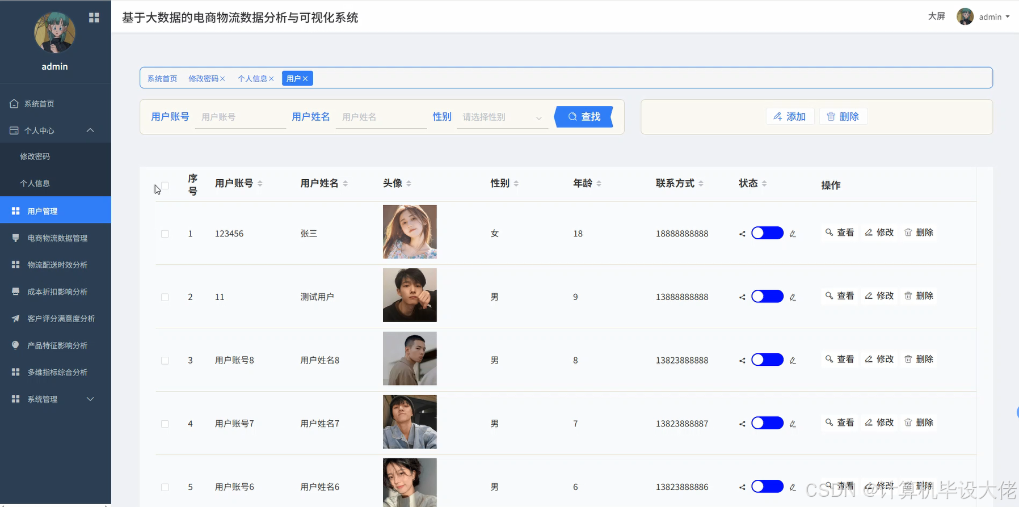Tick the select-all checkbox in table header
This screenshot has height=507, width=1019.
pos(165,185)
